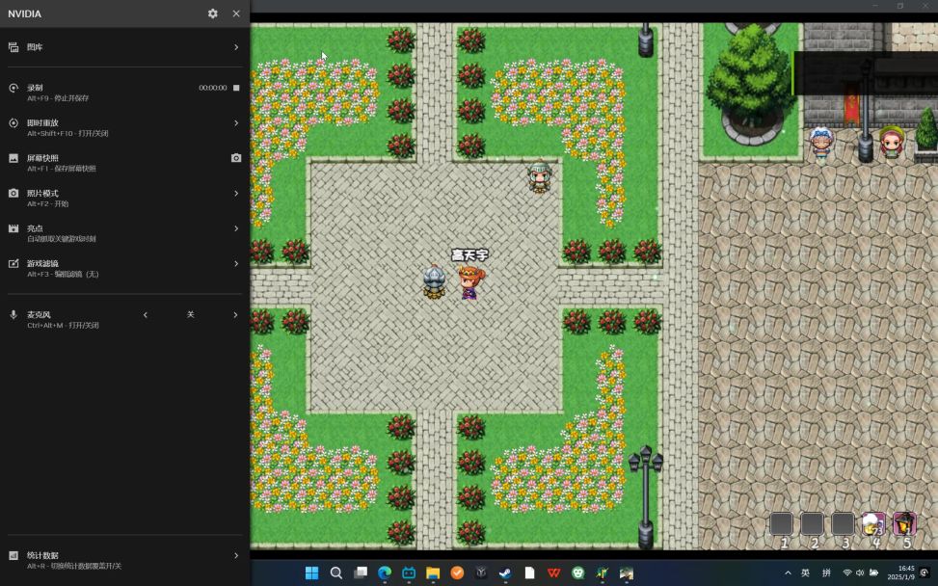
Task: Launch WPS Office from the taskbar
Action: click(554, 573)
